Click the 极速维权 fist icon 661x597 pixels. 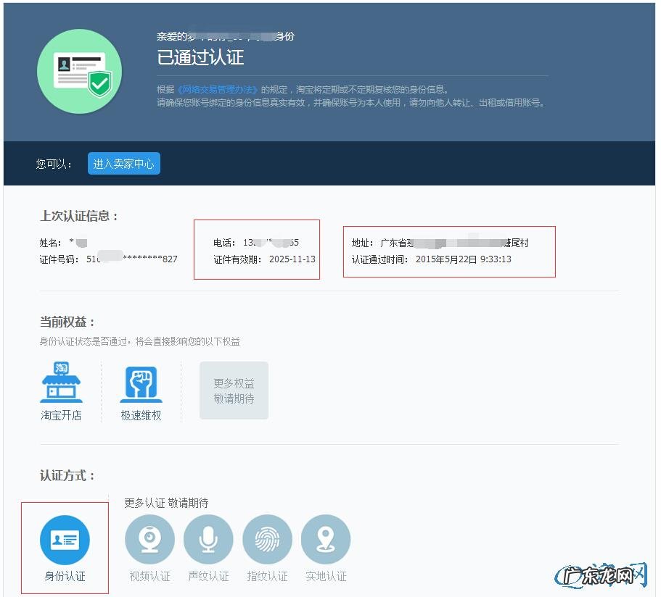tap(140, 382)
